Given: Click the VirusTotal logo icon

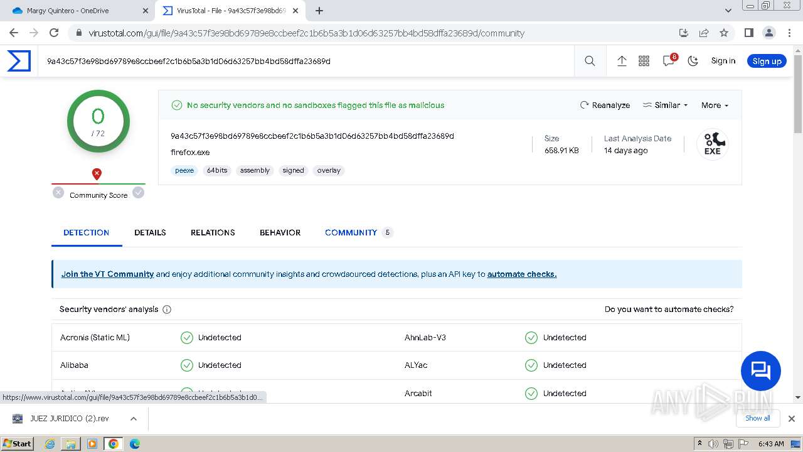Looking at the screenshot, I should [x=19, y=61].
